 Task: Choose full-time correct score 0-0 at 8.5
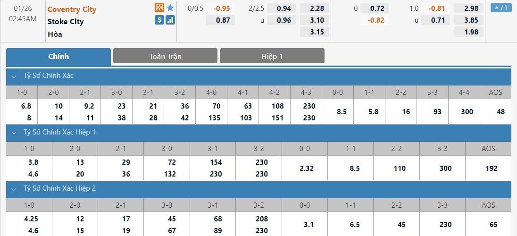338,112
